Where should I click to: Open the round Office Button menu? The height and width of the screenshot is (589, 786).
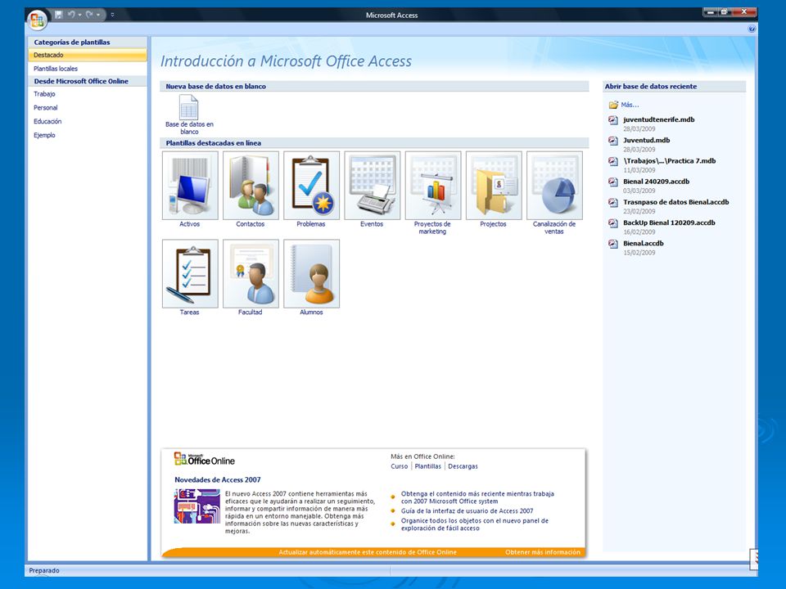point(38,20)
